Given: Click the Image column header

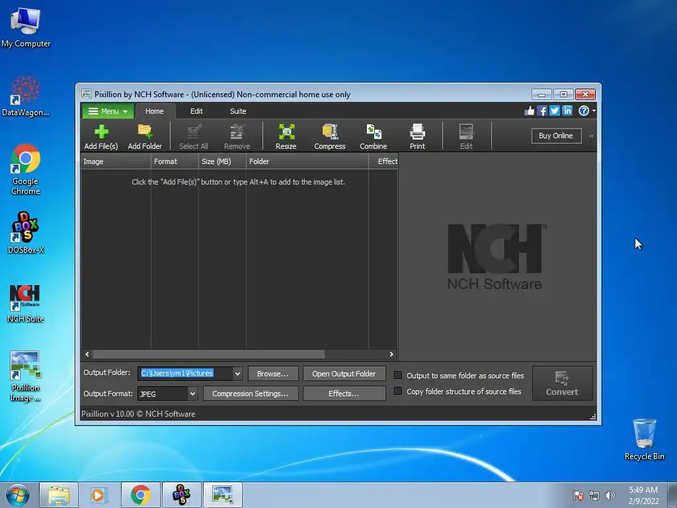Looking at the screenshot, I should [116, 161].
